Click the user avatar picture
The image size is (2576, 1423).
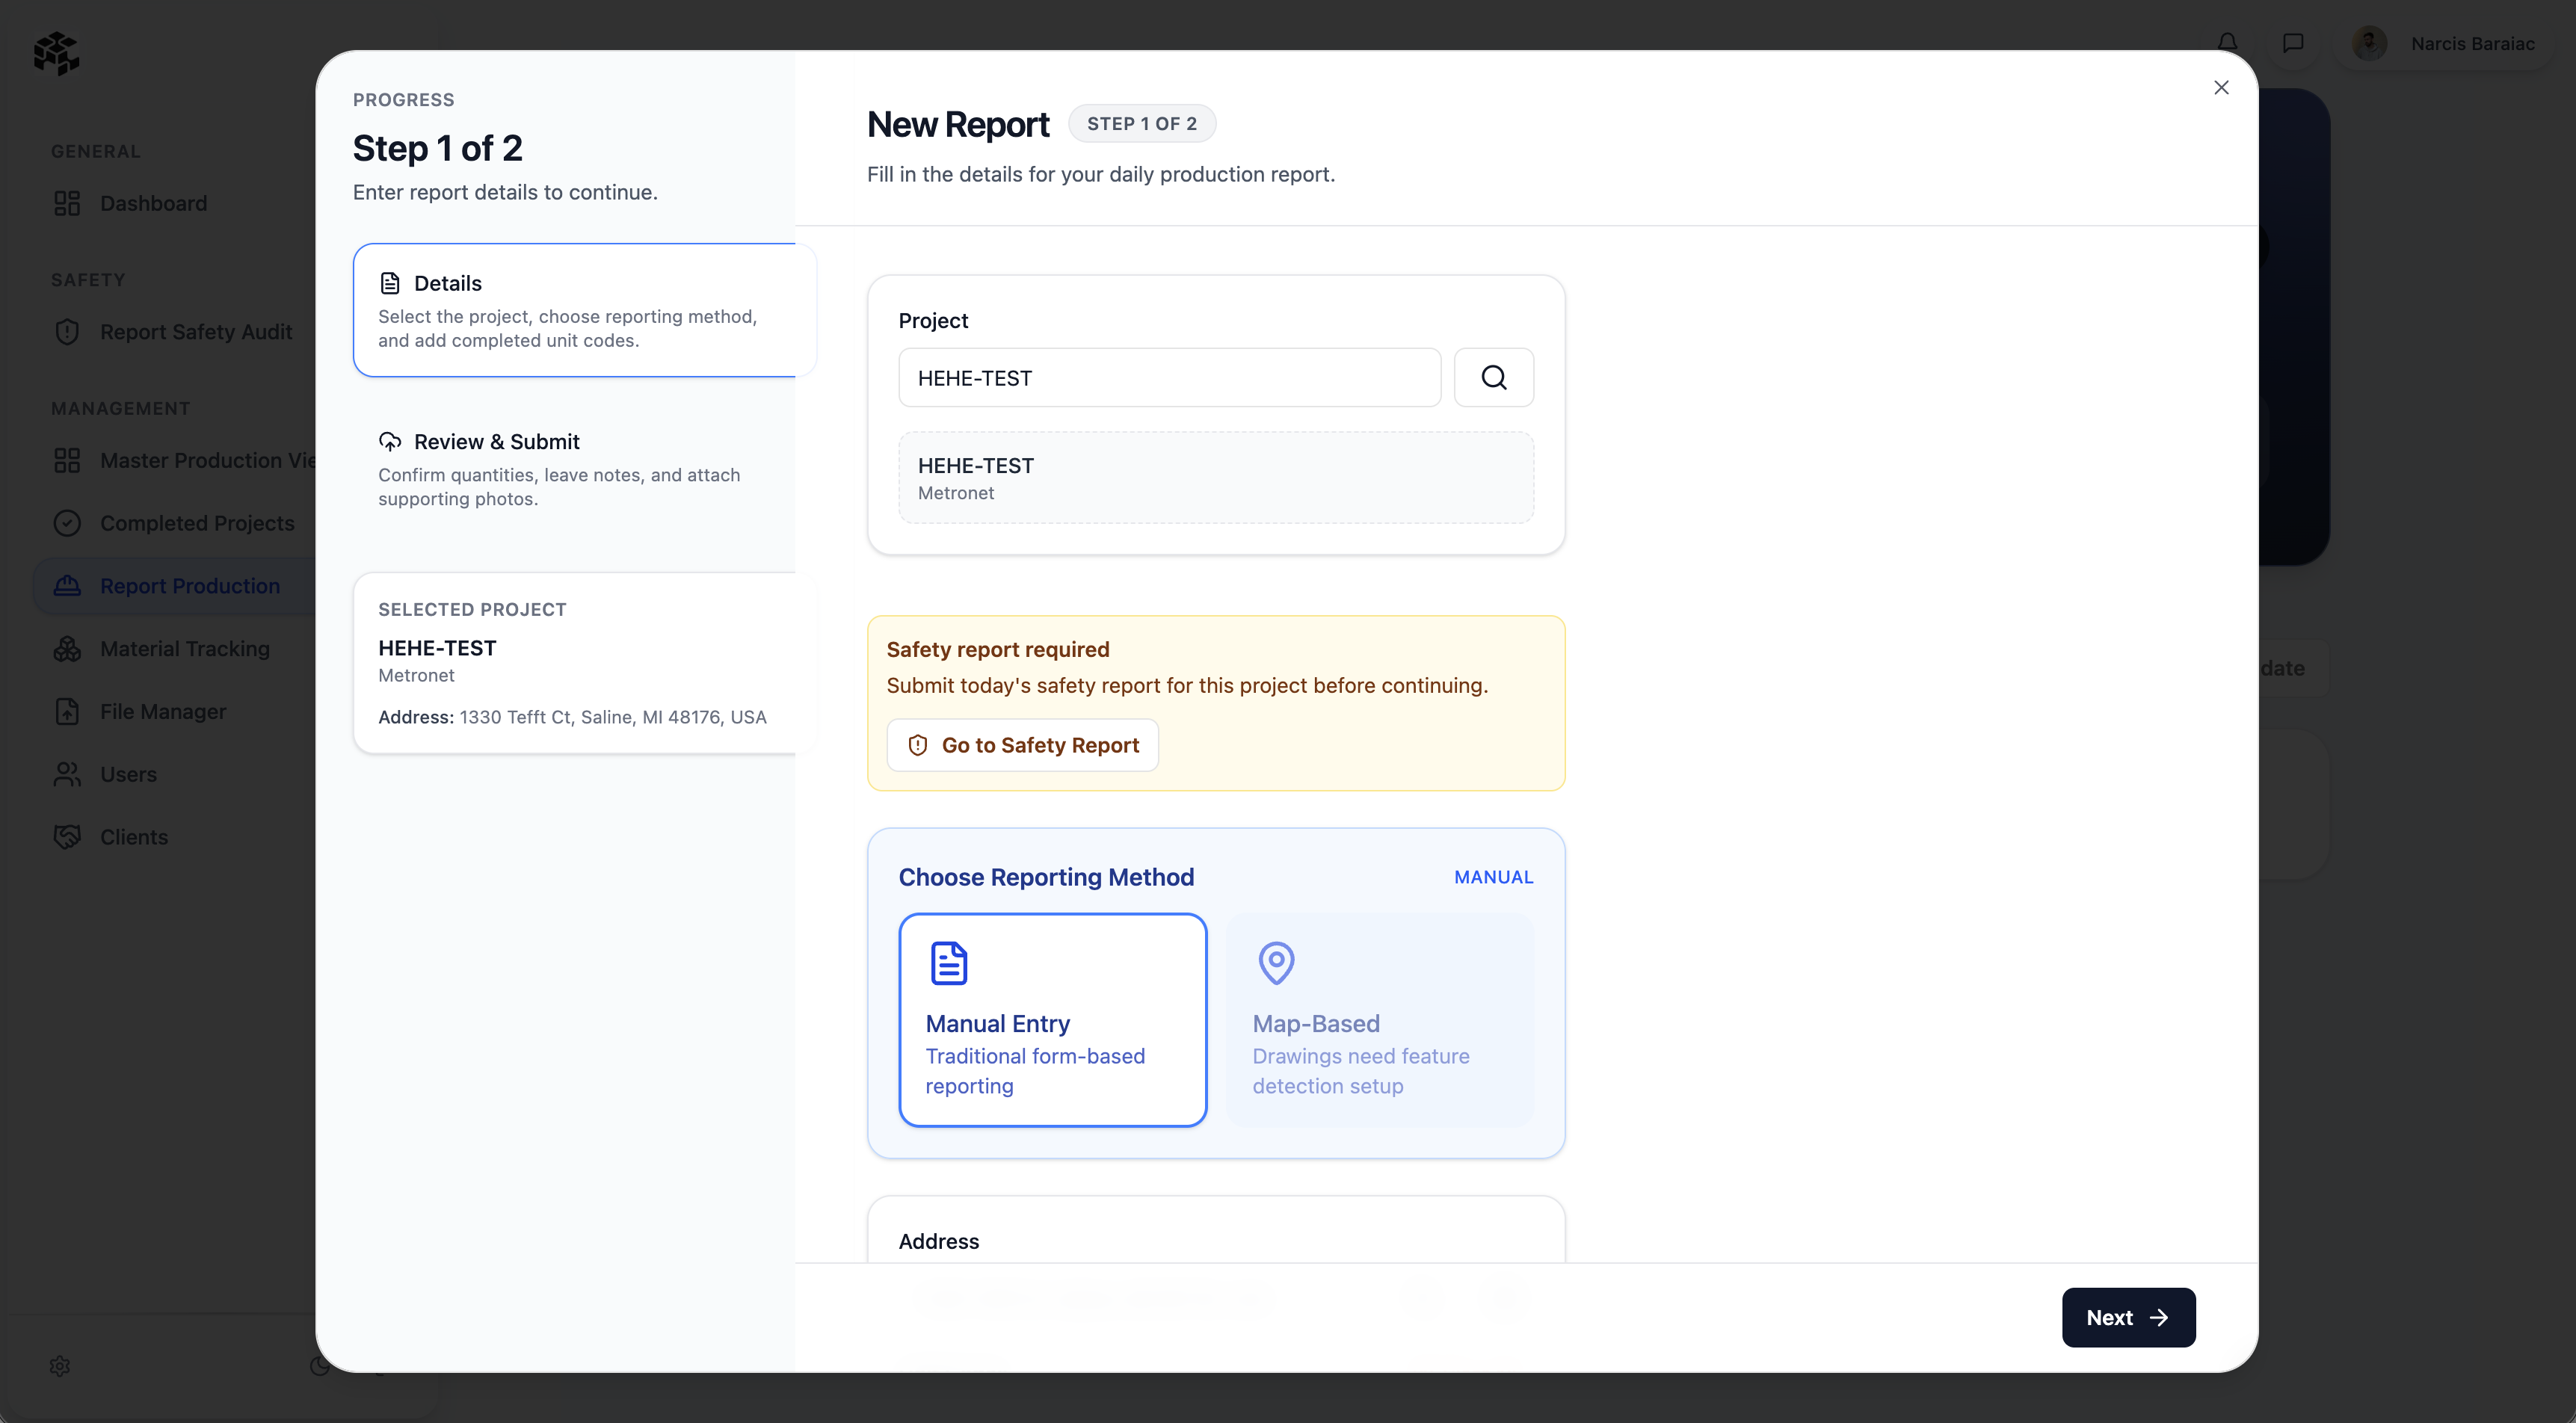pos(2369,43)
